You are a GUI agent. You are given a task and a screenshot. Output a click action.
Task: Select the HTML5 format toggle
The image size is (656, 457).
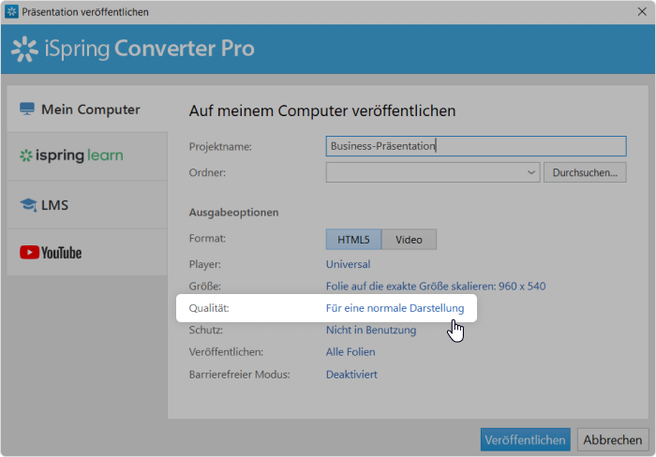point(353,239)
